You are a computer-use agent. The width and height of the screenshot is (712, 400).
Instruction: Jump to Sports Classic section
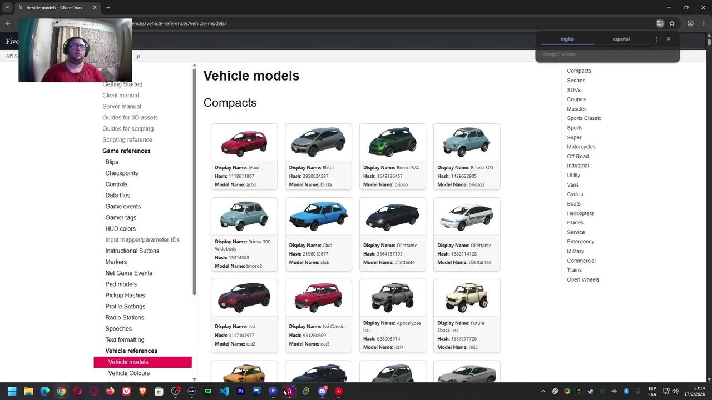[584, 118]
